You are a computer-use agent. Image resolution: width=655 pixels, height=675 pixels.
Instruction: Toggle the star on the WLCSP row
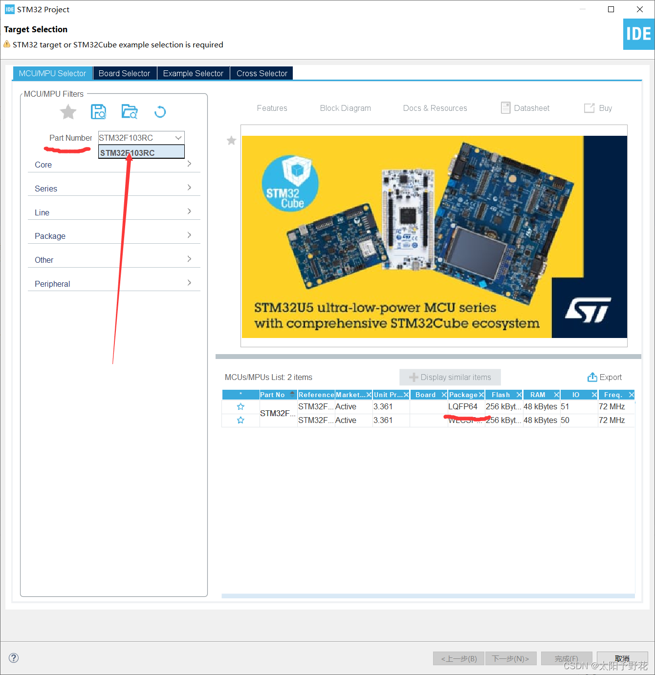pyautogui.click(x=240, y=420)
